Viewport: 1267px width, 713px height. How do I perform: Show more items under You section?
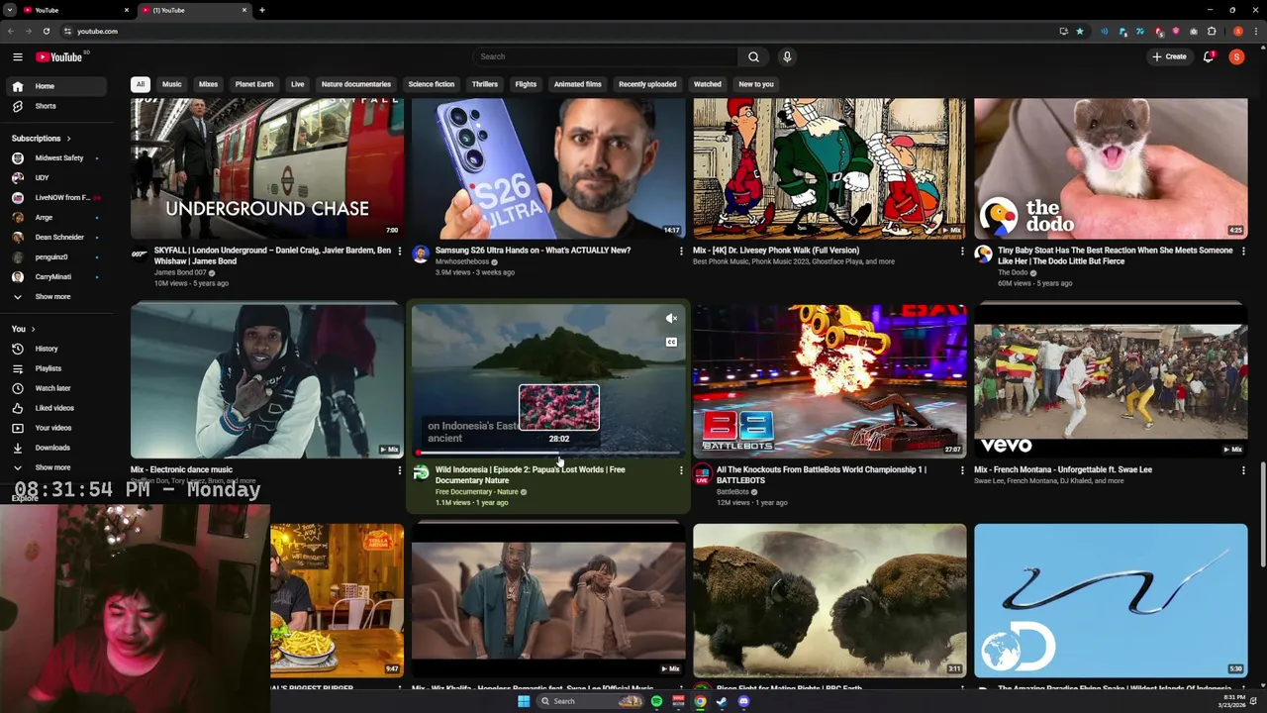(x=52, y=467)
